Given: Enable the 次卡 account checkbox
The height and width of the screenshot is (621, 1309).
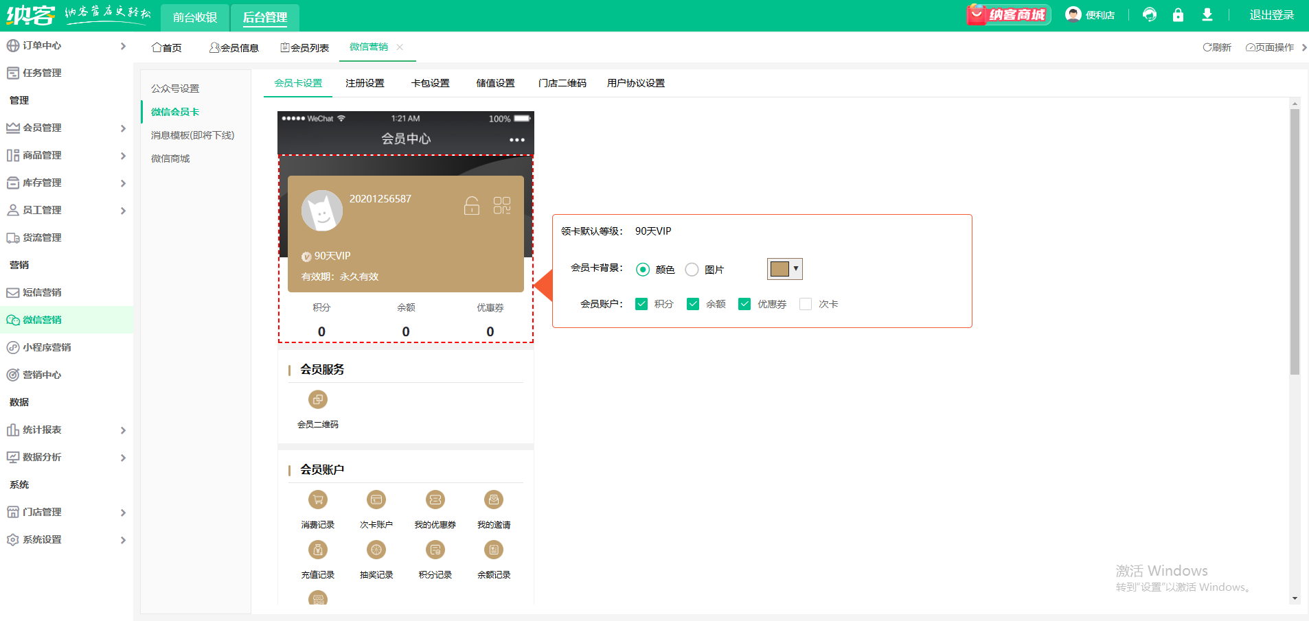Looking at the screenshot, I should [x=806, y=304].
